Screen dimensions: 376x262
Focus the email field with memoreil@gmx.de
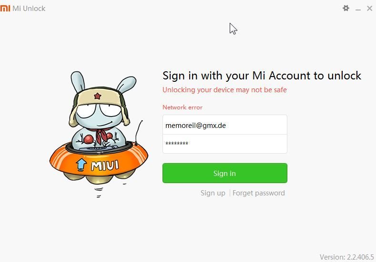[224, 125]
